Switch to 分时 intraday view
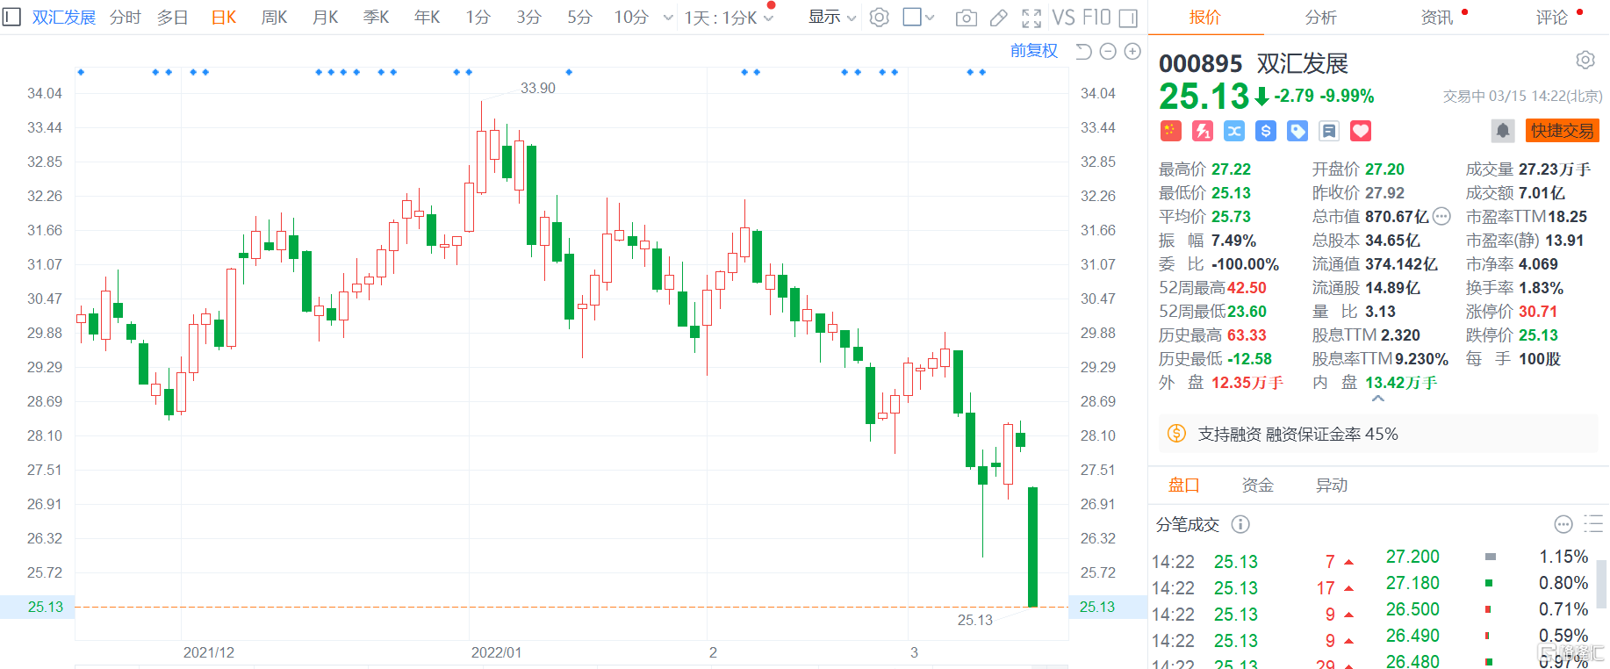This screenshot has height=669, width=1610. (x=126, y=18)
